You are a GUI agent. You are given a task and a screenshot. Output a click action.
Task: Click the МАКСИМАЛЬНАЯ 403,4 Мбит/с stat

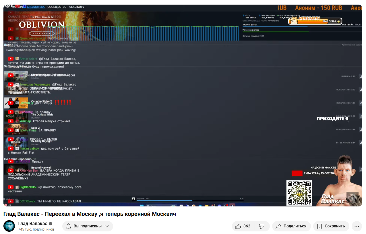(x=267, y=16)
